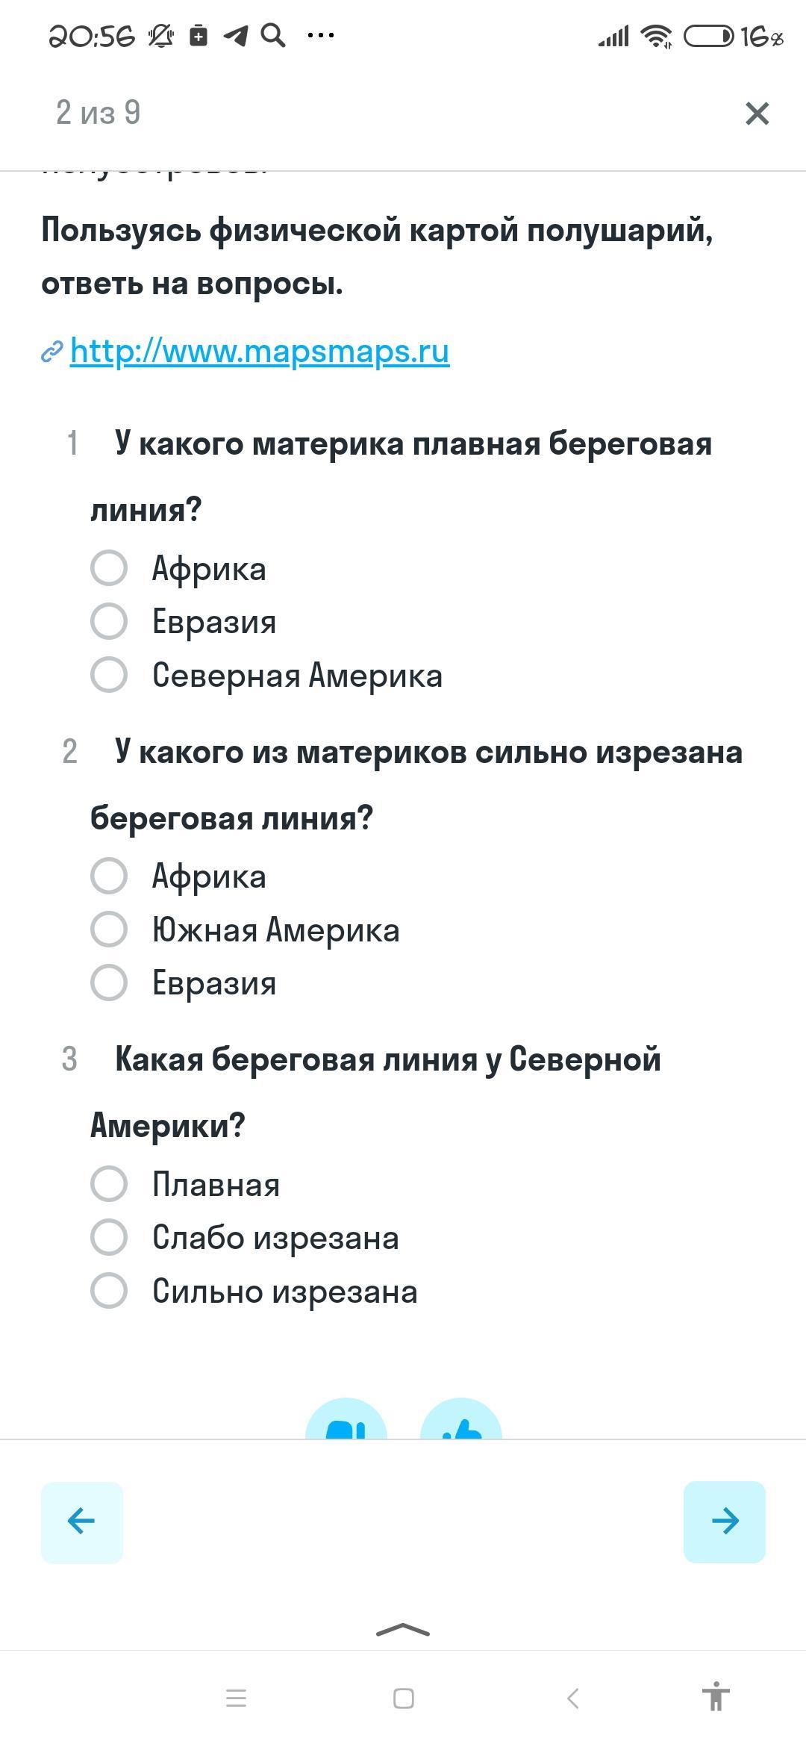
Task: Tap the thumbs-up feedback icon
Action: (461, 1422)
